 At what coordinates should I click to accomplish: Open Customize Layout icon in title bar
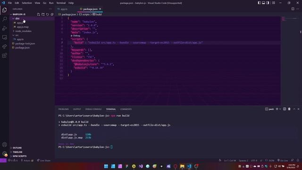[274, 3]
